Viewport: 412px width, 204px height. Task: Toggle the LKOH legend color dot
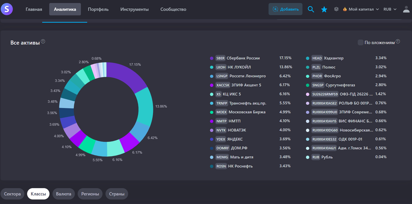(211, 67)
